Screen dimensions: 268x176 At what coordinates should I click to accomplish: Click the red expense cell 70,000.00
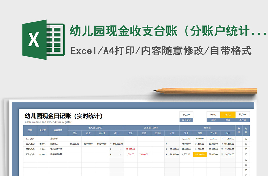(x=144, y=154)
